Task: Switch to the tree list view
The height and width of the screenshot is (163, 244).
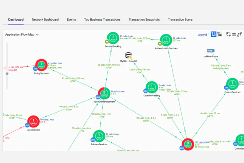Action: coord(219,35)
